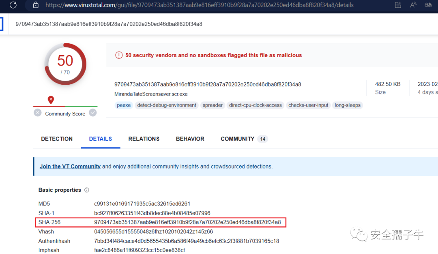The height and width of the screenshot is (254, 438).
Task: Click the Imphash value fae2c8486a11f609323cc15c0ee838cf
Action: [x=140, y=250]
